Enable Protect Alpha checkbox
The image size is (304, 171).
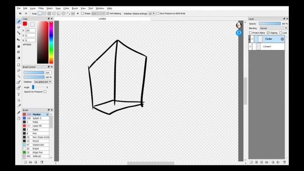pos(250,33)
